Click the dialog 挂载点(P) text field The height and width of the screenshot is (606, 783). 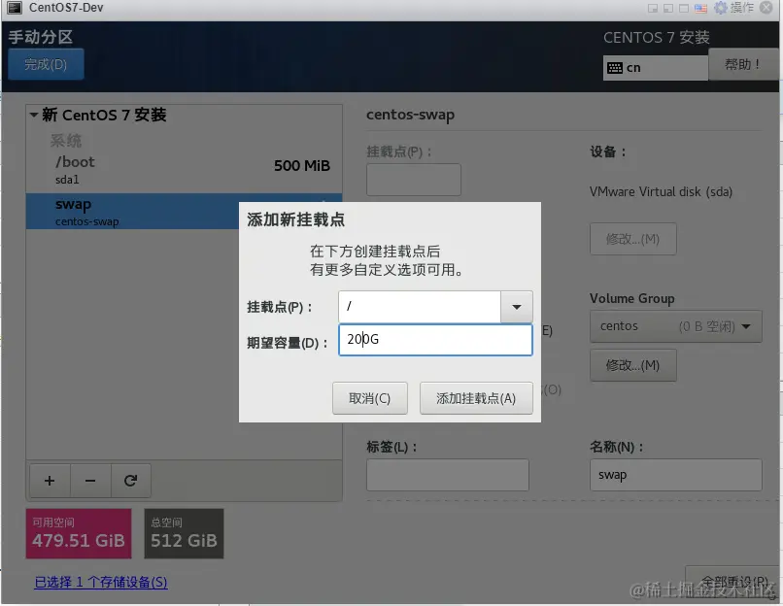[x=420, y=307]
